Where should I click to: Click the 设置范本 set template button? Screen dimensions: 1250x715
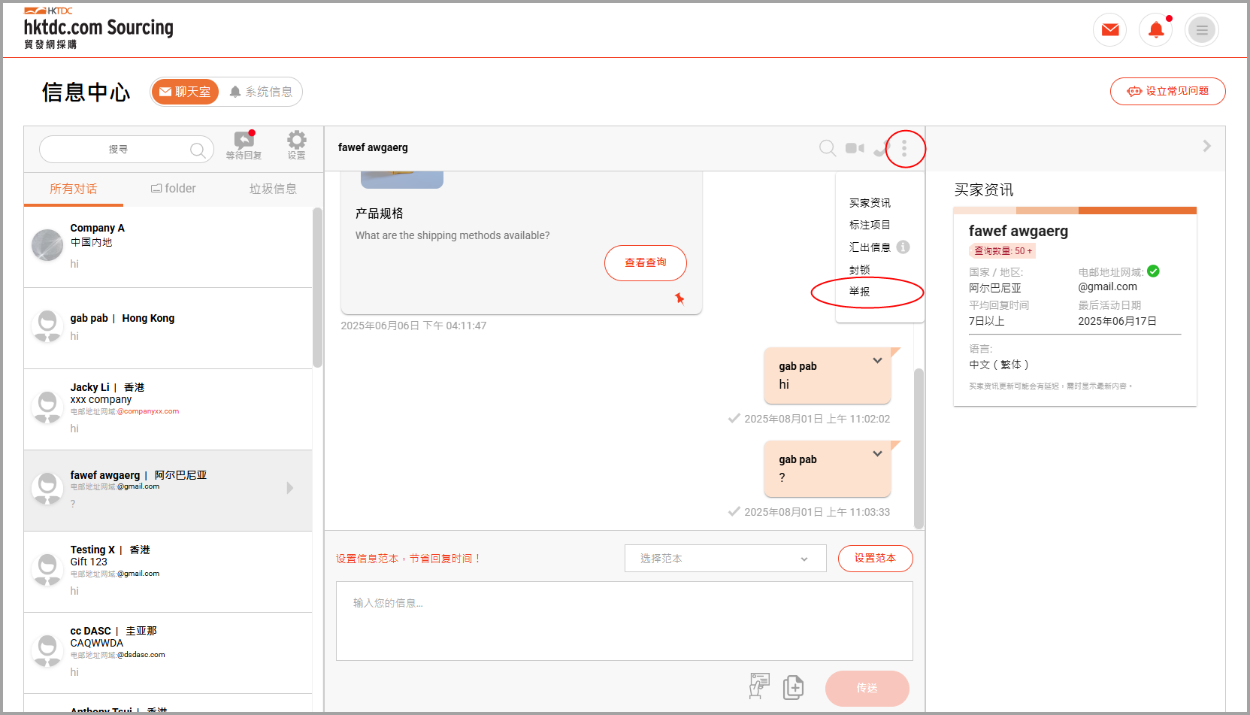(x=875, y=559)
